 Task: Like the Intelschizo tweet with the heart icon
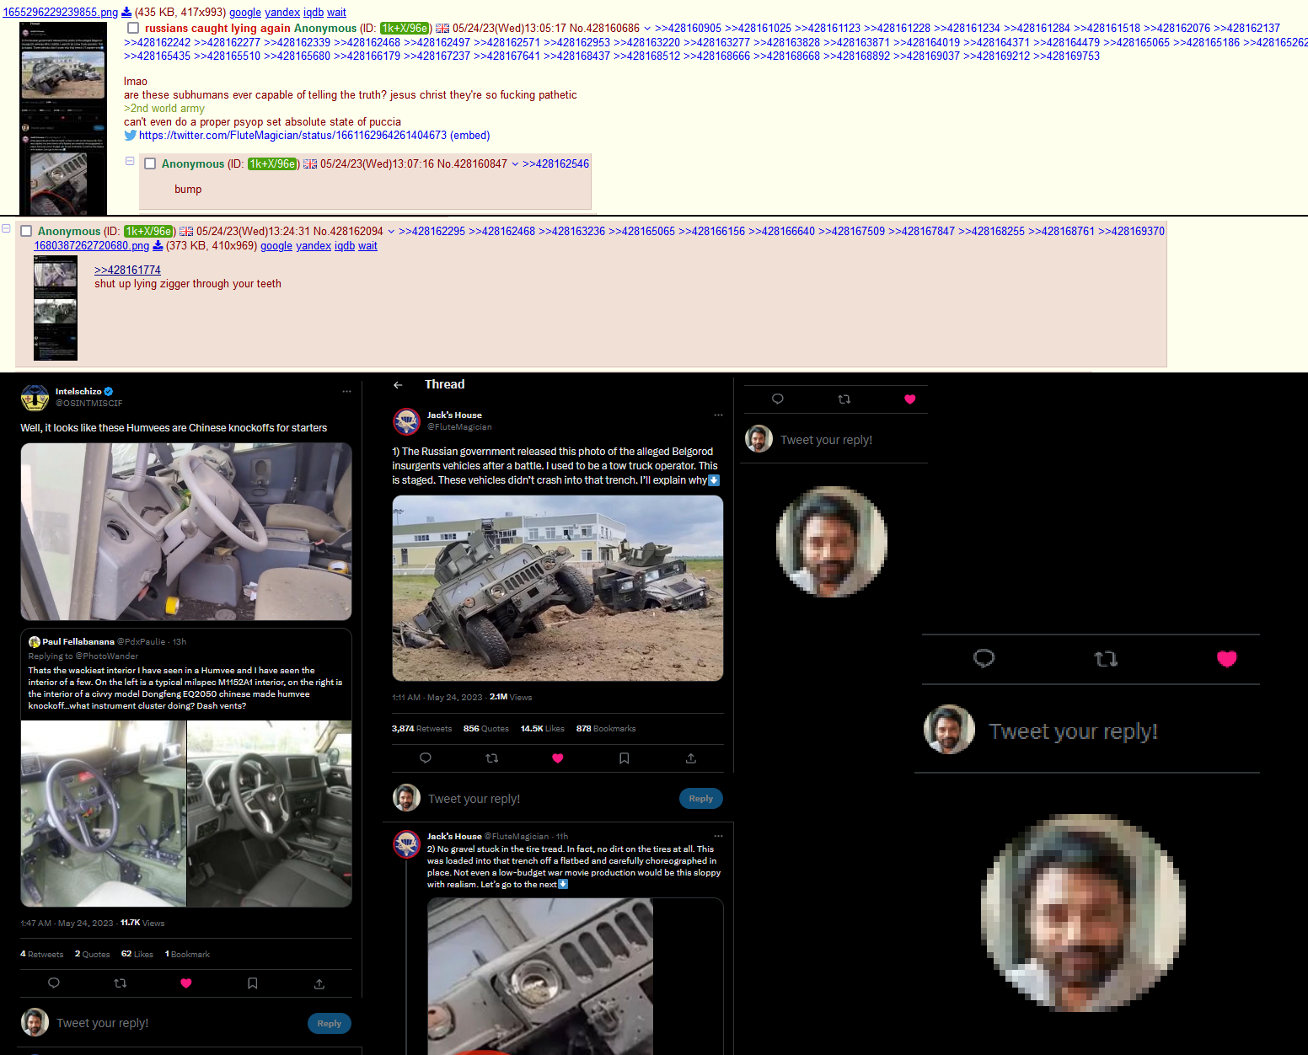(x=186, y=983)
